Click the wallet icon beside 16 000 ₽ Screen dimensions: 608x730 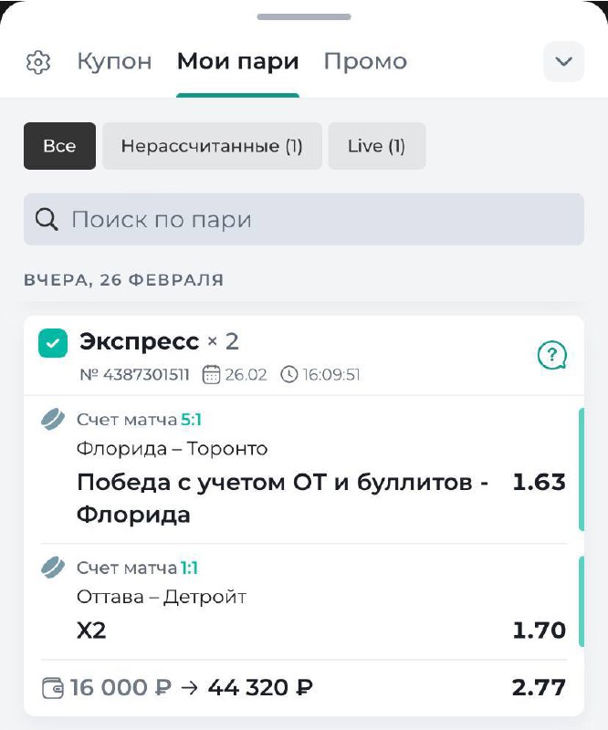click(x=53, y=687)
